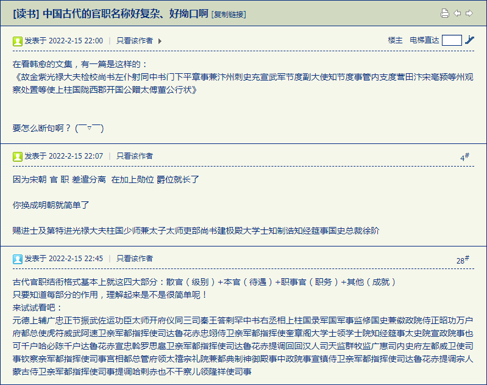Click 只看该作者 on the 22:07 post
The width and height of the screenshot is (487, 385).
point(135,156)
